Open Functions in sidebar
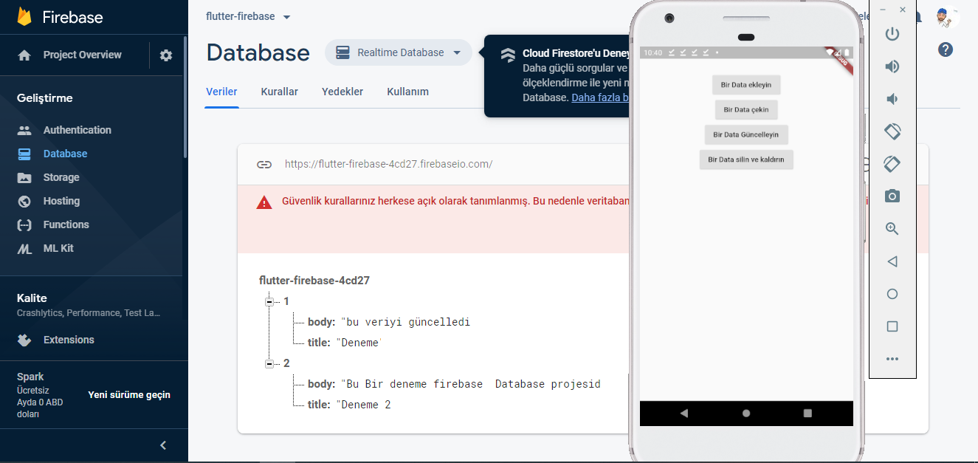The width and height of the screenshot is (978, 463). (x=66, y=224)
